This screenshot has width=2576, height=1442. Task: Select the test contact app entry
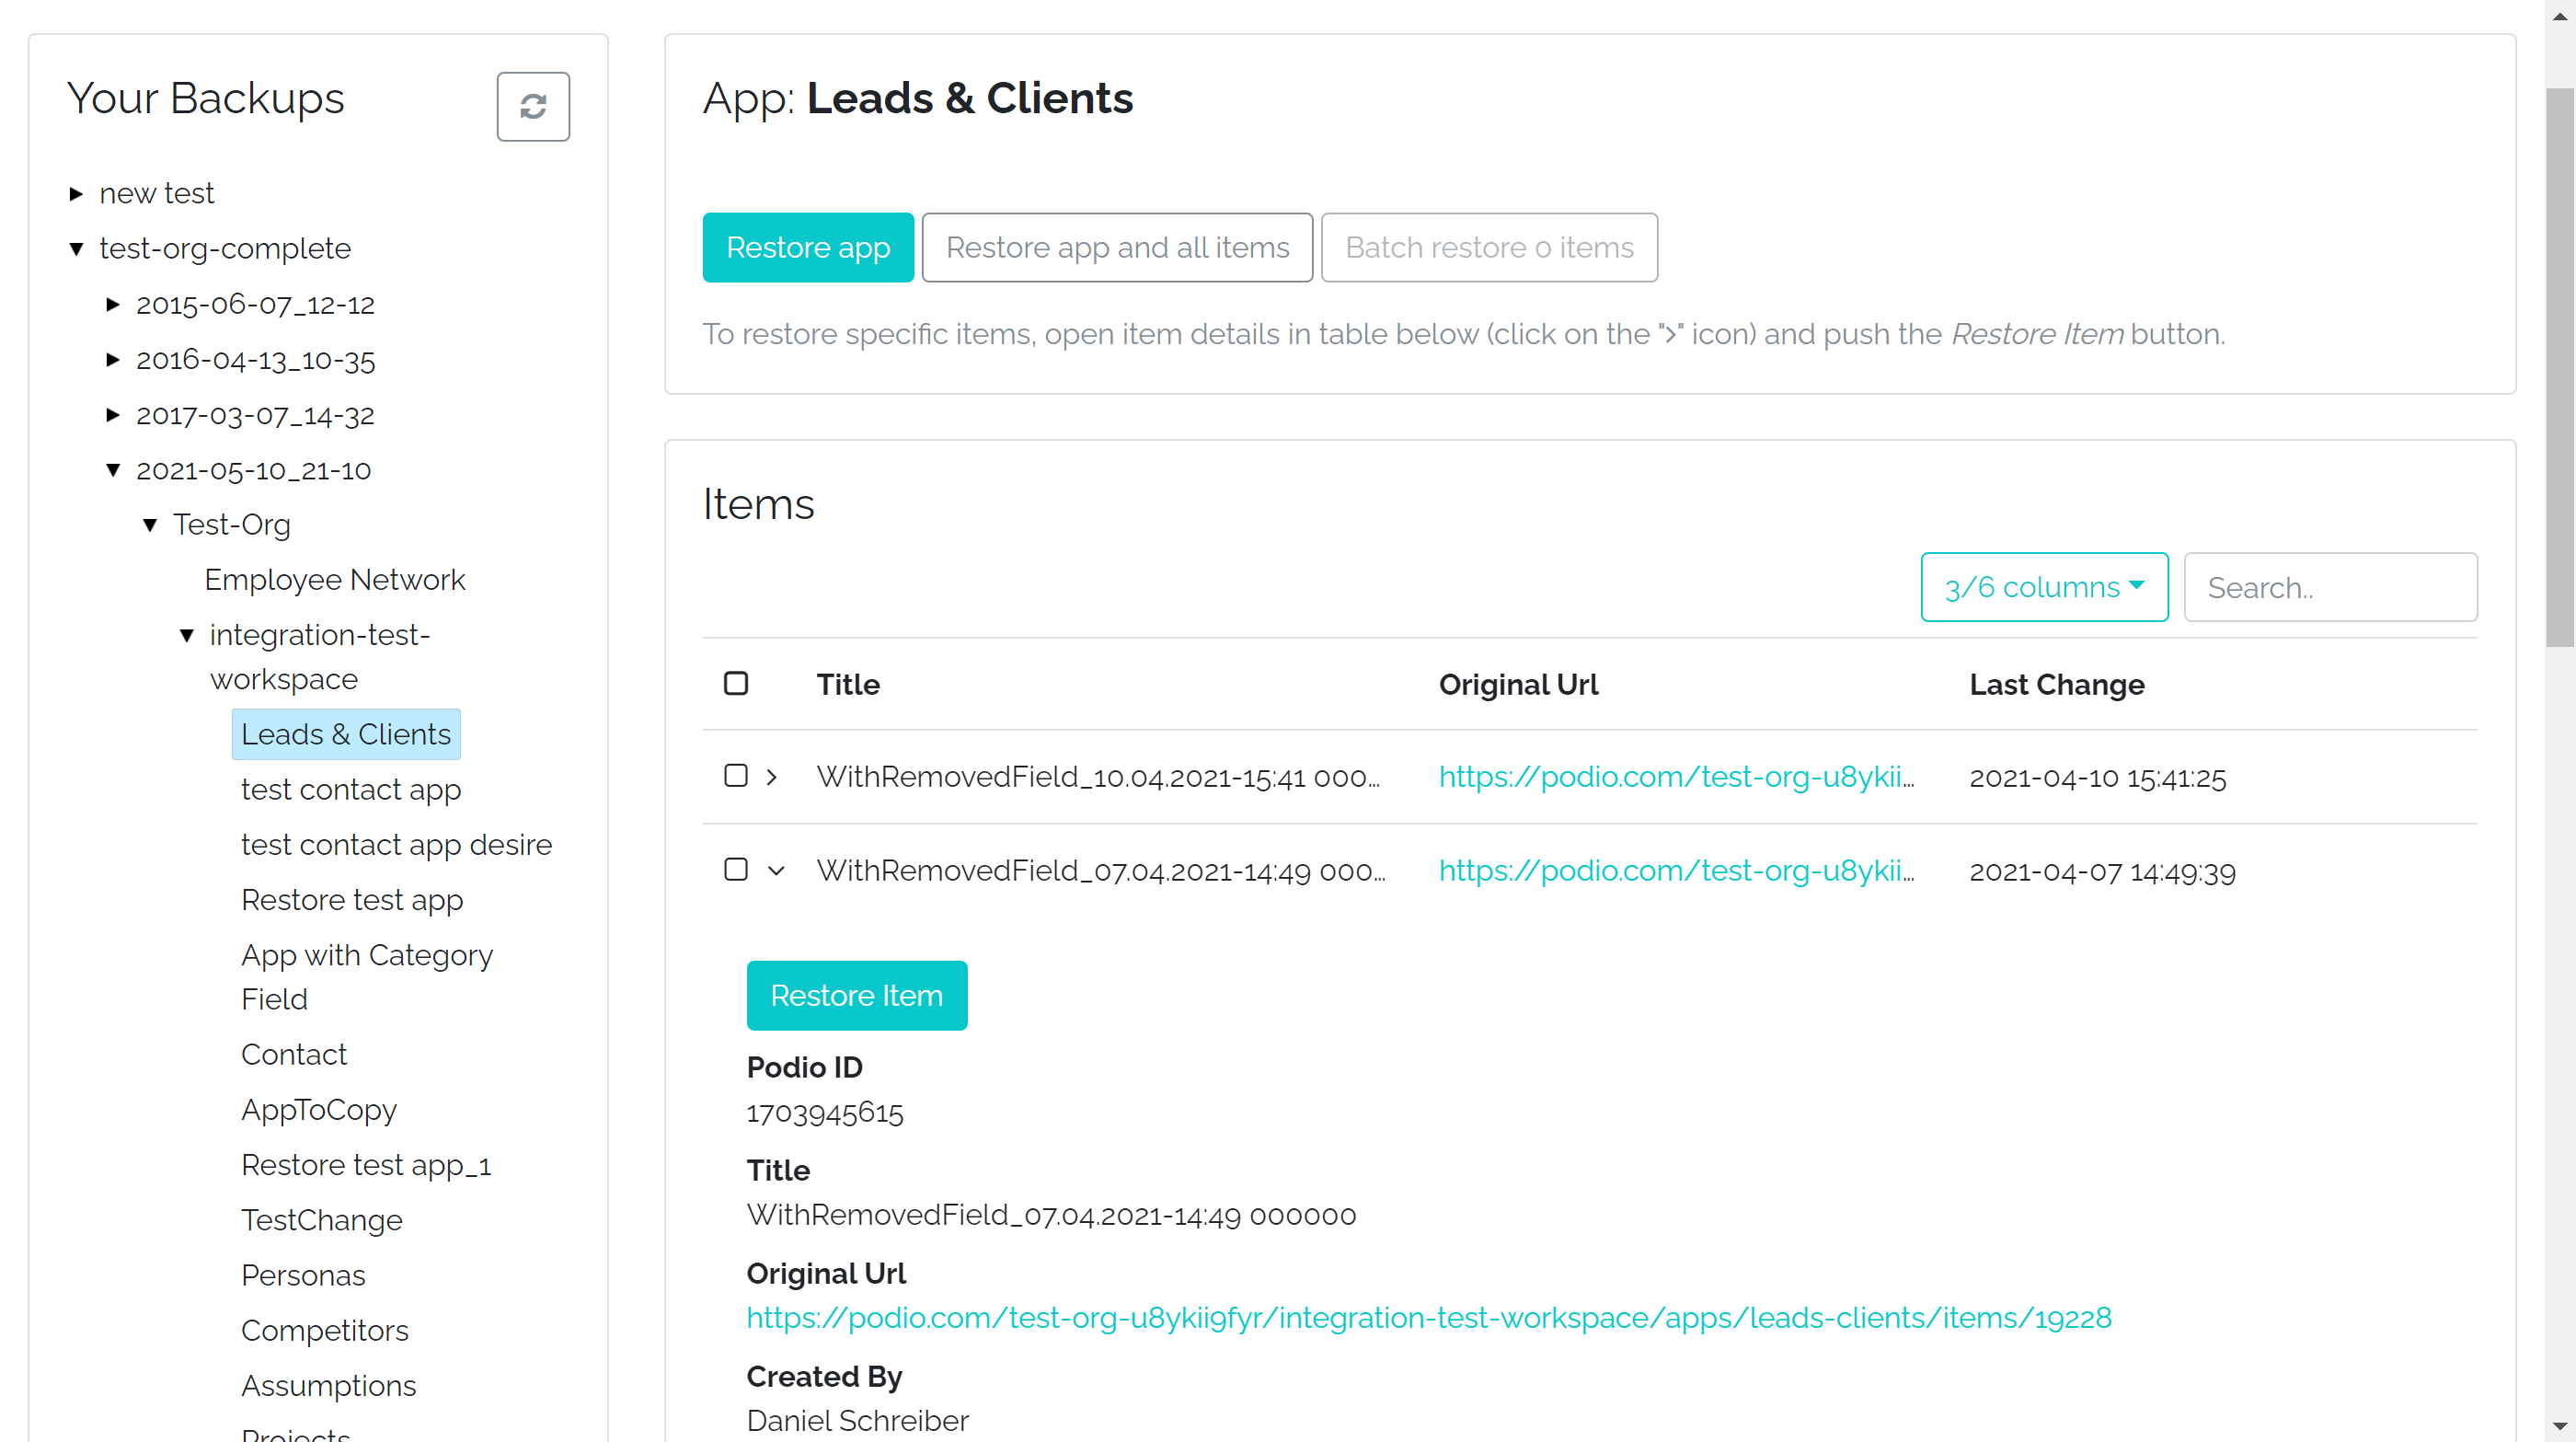351,790
